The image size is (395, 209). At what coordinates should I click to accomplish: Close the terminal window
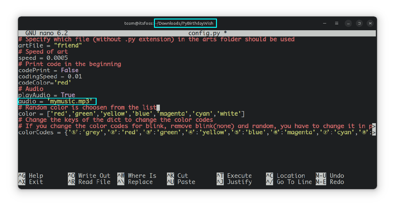point(370,23)
